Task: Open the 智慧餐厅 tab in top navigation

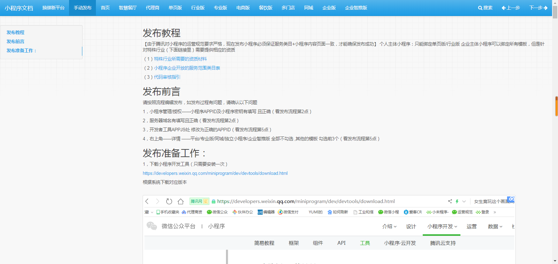Action: coord(128,8)
